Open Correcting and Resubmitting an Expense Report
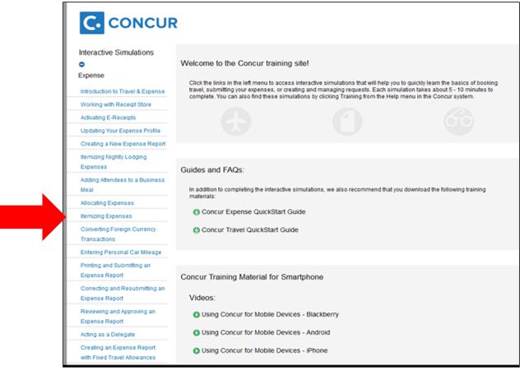The image size is (524, 370). (123, 294)
